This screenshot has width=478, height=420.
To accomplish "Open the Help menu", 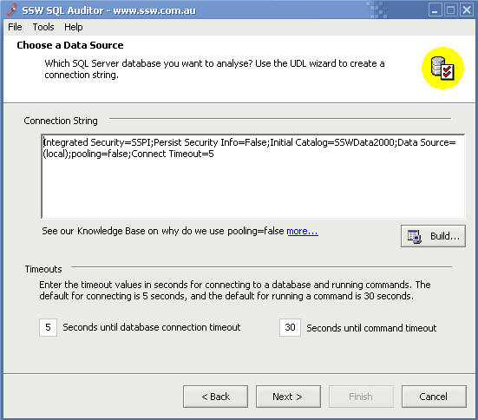I will pos(74,27).
